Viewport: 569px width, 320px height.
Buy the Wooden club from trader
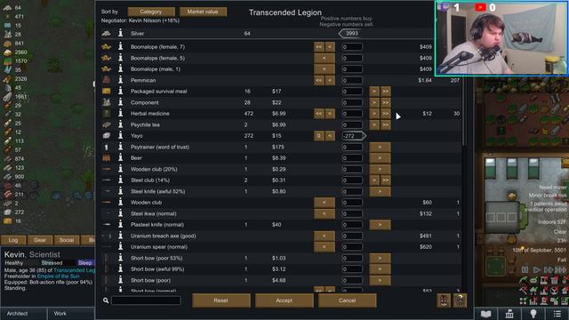coord(324,203)
